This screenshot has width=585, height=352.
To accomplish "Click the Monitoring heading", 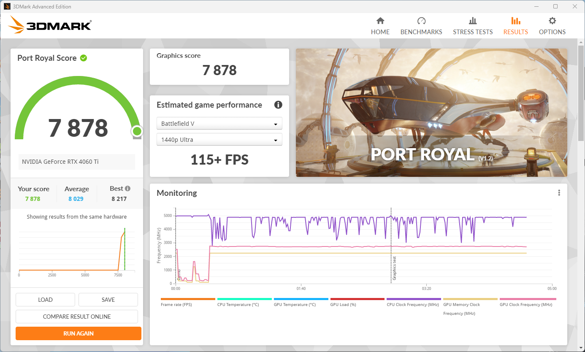I will click(177, 193).
